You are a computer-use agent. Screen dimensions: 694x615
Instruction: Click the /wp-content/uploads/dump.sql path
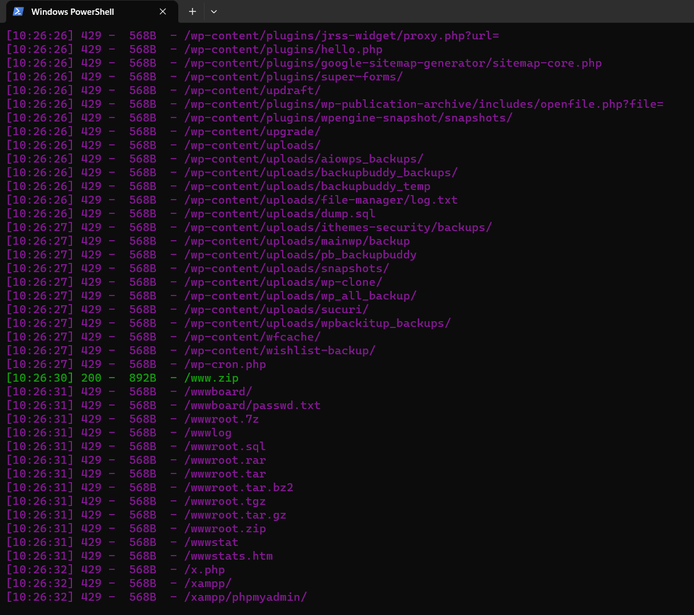point(280,213)
